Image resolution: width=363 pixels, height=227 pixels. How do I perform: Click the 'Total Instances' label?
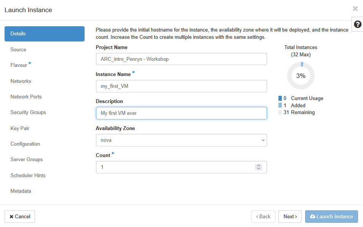pyautogui.click(x=301, y=47)
